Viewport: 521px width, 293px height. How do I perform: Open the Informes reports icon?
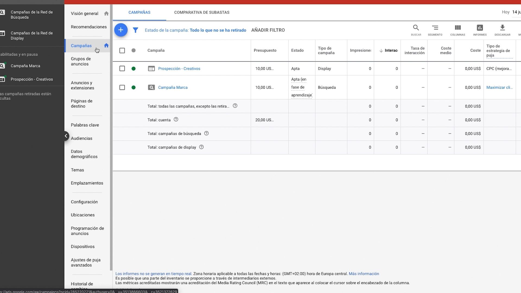[x=480, y=30]
